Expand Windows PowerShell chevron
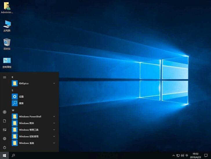This screenshot has width=211, height=159. point(54,116)
